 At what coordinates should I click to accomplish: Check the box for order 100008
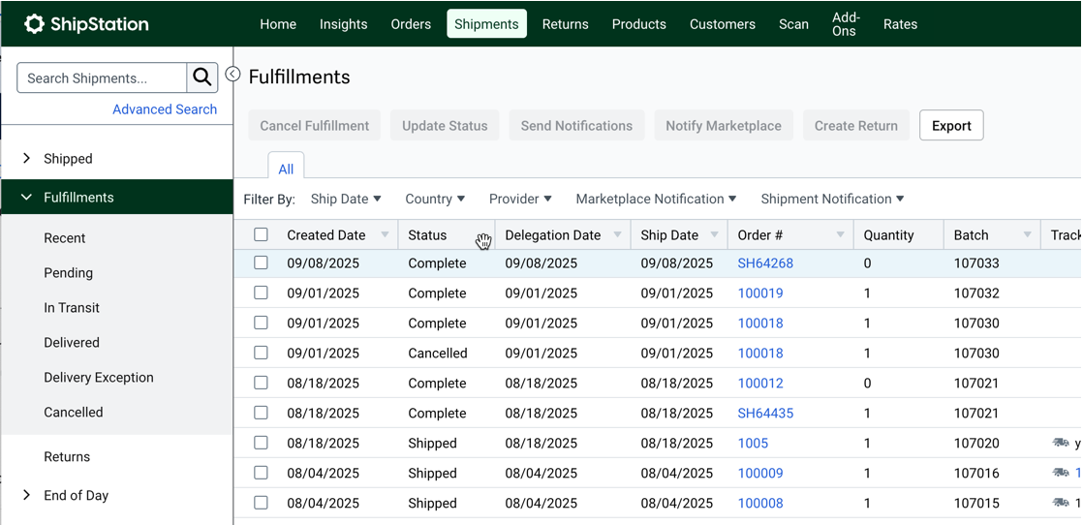click(261, 502)
